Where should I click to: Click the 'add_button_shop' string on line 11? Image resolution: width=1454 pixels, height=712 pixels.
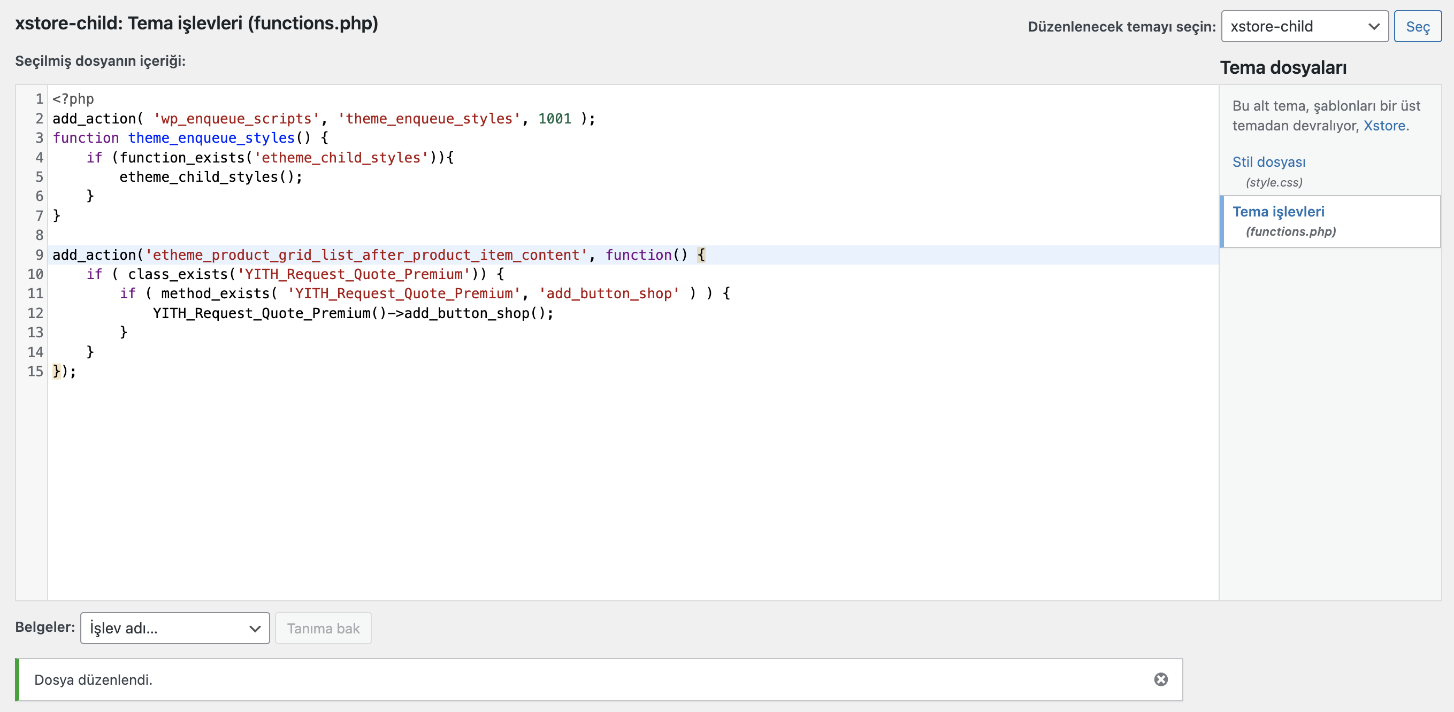[609, 293]
